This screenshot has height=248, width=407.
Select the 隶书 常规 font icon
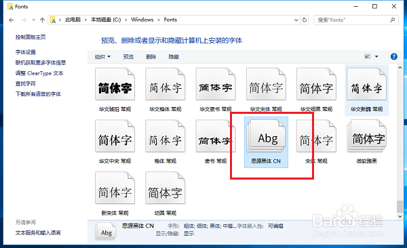(216, 136)
